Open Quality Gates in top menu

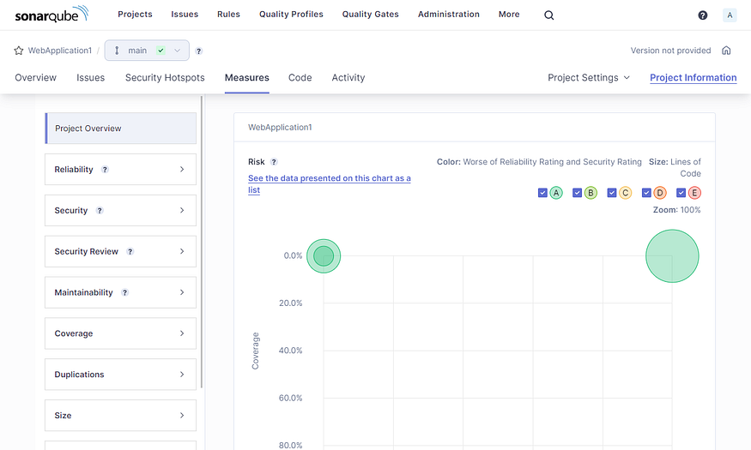[x=368, y=15]
